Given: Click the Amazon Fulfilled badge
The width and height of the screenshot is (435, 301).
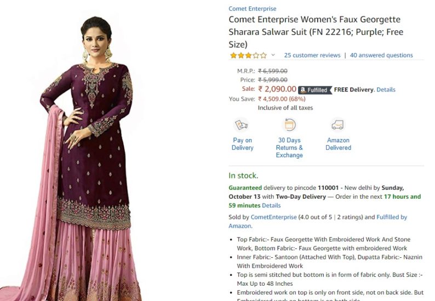Looking at the screenshot, I should [315, 90].
